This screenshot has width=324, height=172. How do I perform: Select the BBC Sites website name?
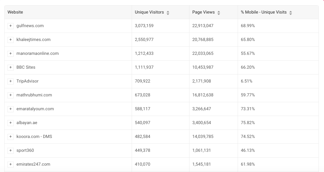(26, 67)
